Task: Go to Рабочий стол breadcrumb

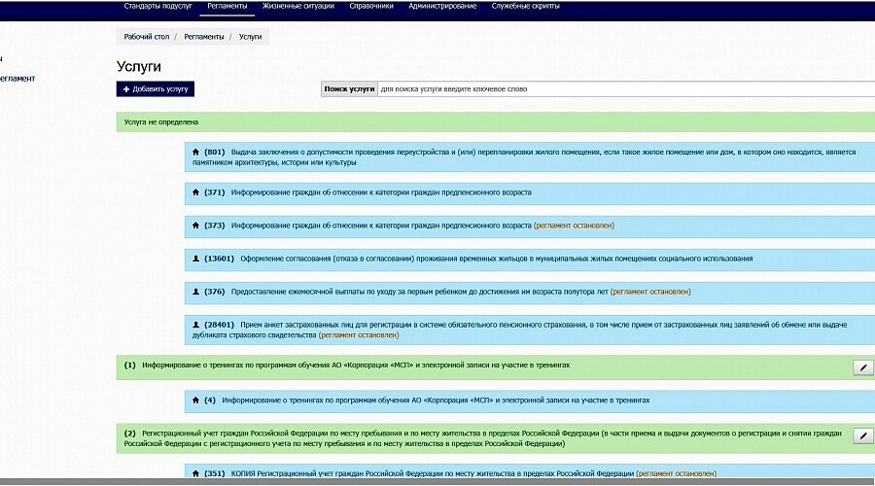Action: click(147, 36)
